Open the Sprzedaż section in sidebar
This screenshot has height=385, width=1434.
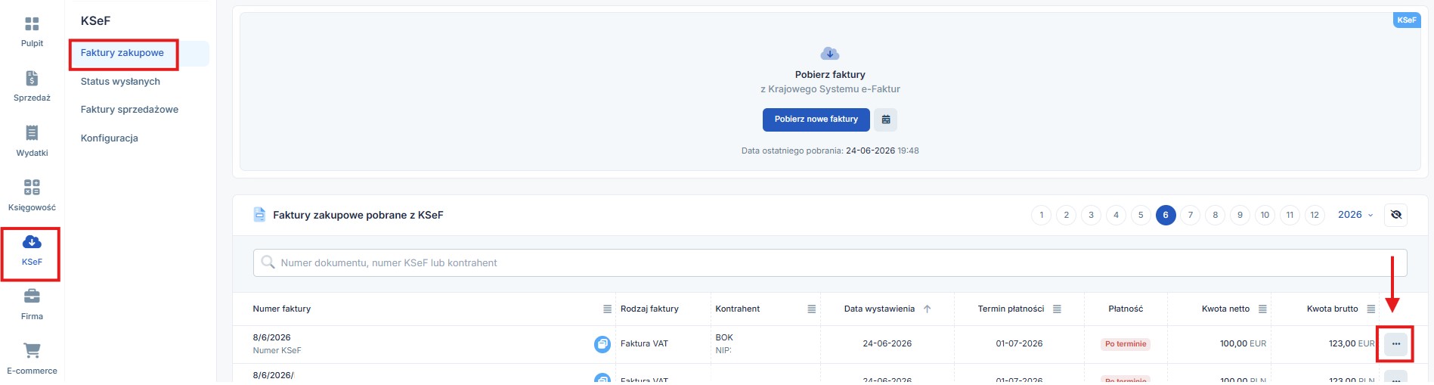pyautogui.click(x=32, y=79)
